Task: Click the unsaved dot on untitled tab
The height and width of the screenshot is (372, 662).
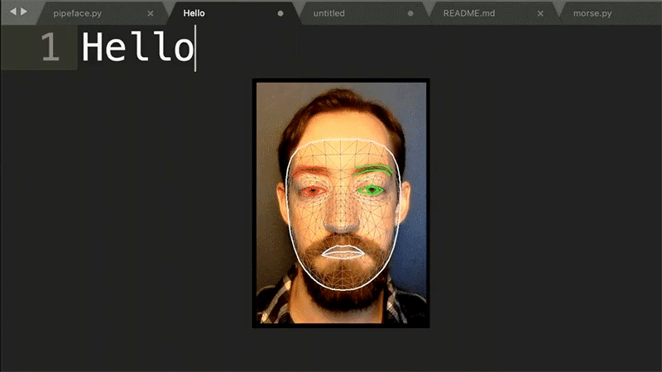Action: [x=410, y=14]
